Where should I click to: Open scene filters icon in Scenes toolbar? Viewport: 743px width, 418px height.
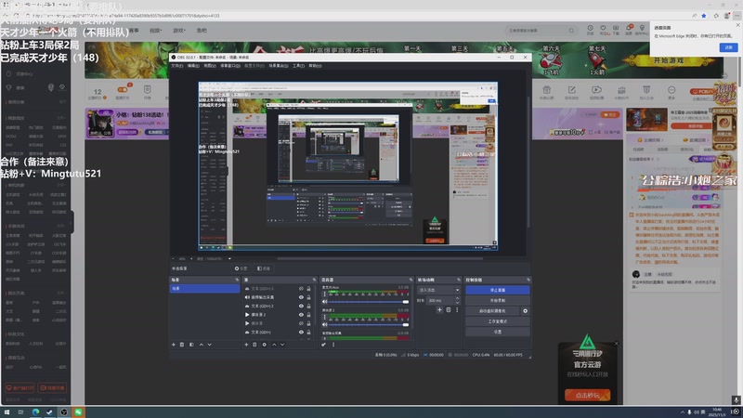(191, 345)
